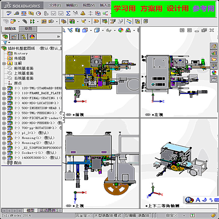This screenshot has height=219, width=219.
Task: Select the Mate paperclip icon
Action: pyautogui.click(x=25, y=21)
